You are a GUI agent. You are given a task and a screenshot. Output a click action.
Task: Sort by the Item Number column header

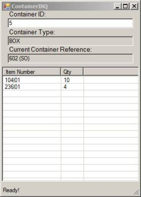click(x=32, y=72)
